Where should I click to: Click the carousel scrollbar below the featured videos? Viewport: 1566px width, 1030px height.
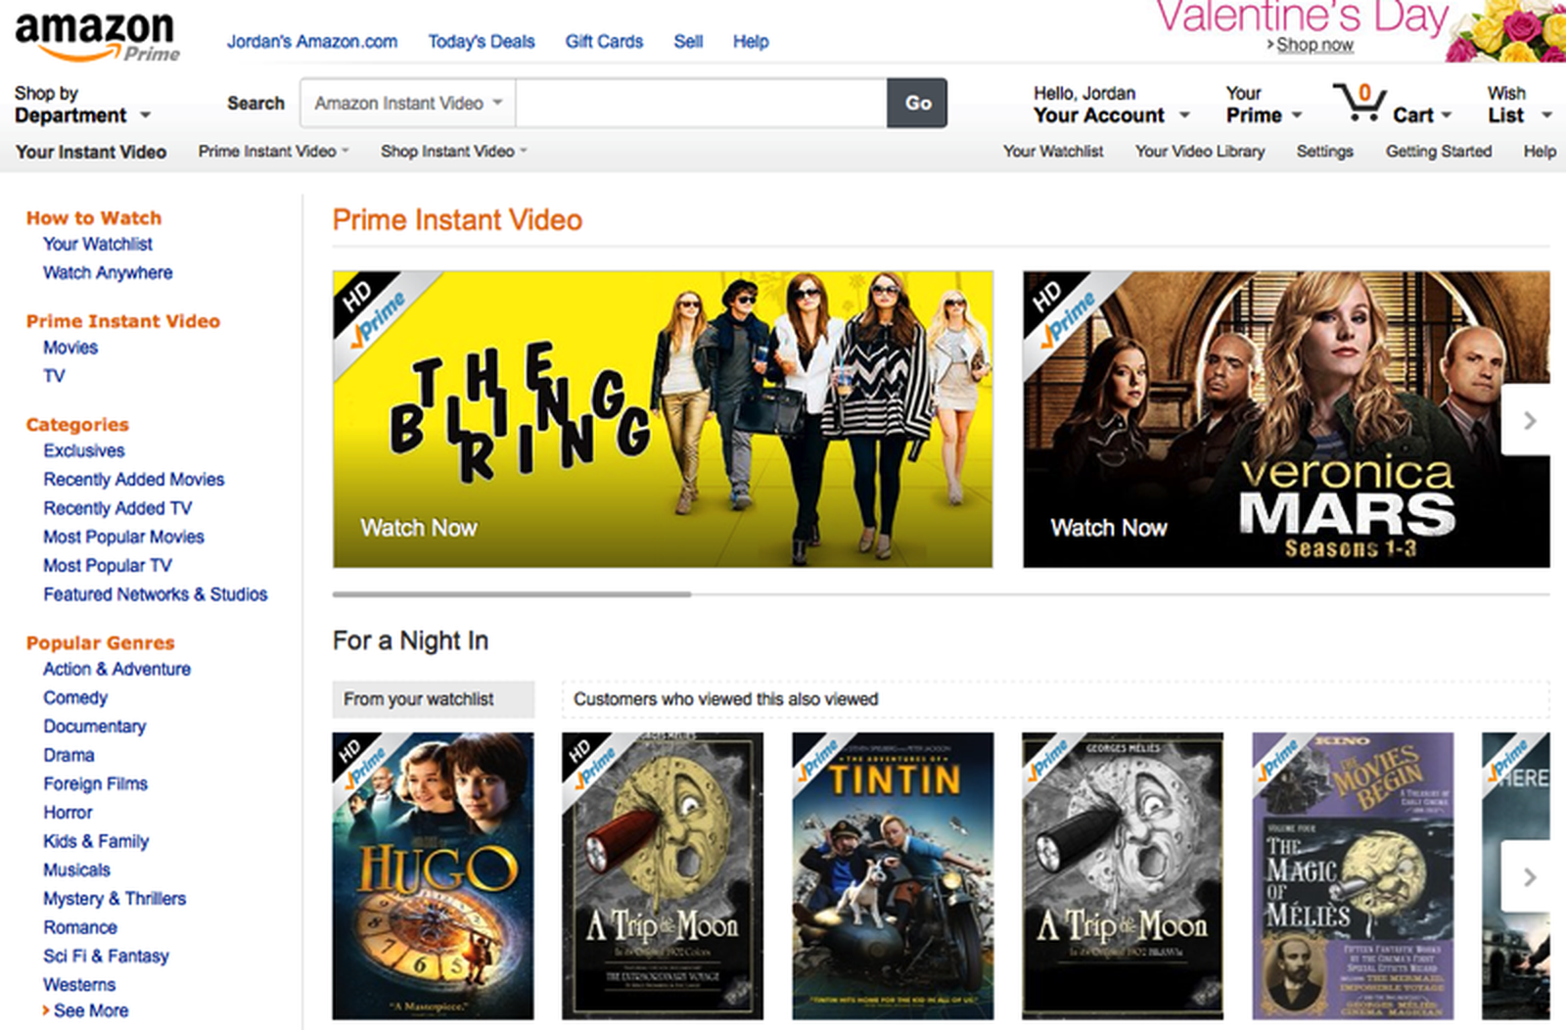click(514, 595)
